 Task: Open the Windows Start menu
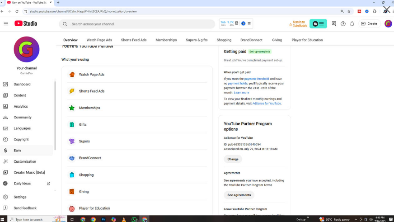click(x=4, y=219)
